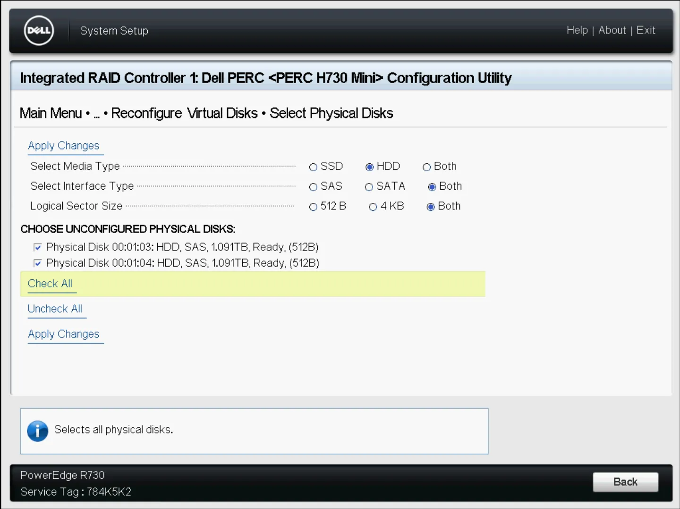
Task: Click the Dell logo icon
Action: (x=39, y=31)
